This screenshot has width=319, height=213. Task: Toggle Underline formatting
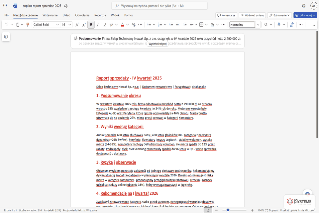pyautogui.click(x=105, y=25)
